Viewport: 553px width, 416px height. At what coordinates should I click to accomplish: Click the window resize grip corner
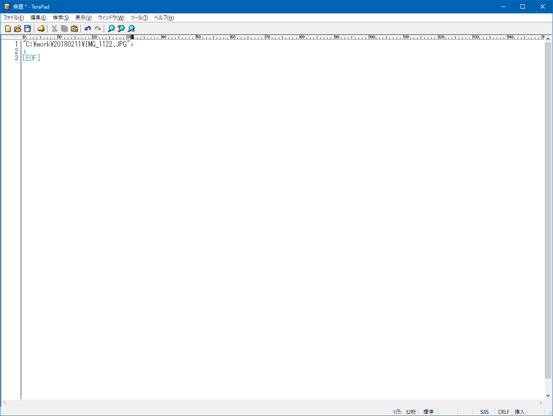(550, 413)
